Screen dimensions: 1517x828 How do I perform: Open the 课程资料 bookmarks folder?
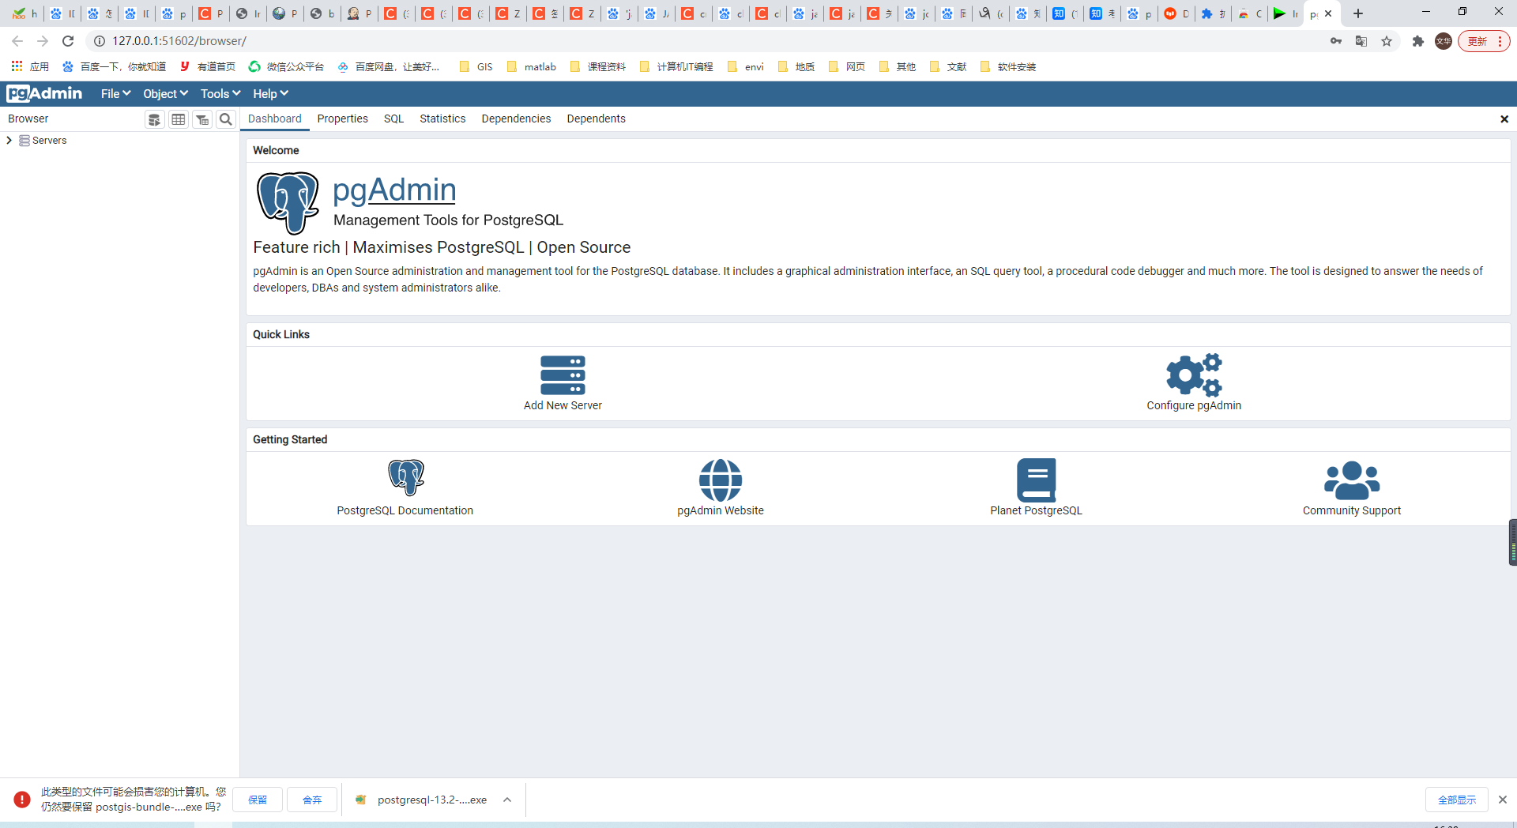click(x=597, y=67)
